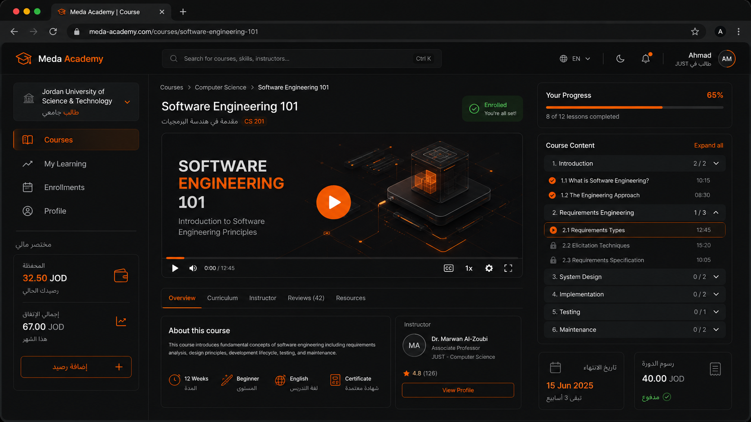Toggle closed captions CC button
The height and width of the screenshot is (422, 751).
[449, 268]
